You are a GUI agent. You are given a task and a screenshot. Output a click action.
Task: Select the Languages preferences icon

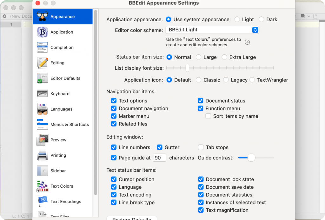point(42,109)
